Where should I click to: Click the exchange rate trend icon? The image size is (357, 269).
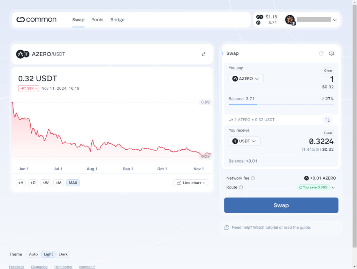231,120
